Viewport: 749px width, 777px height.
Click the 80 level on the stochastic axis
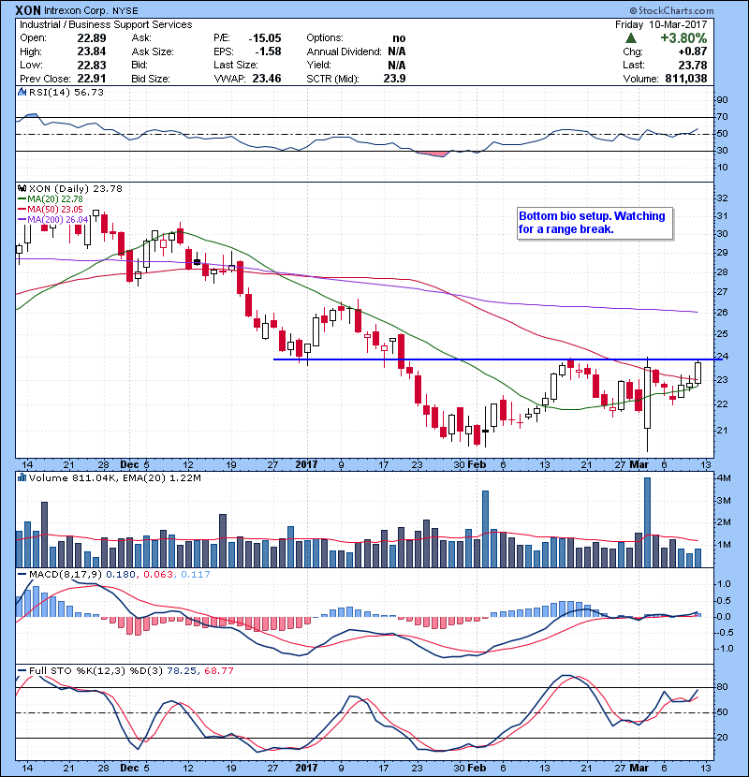[722, 687]
